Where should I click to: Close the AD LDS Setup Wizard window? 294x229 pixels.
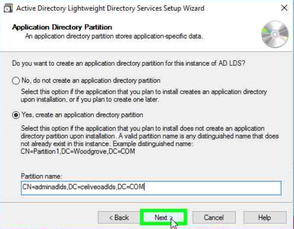[x=284, y=8]
